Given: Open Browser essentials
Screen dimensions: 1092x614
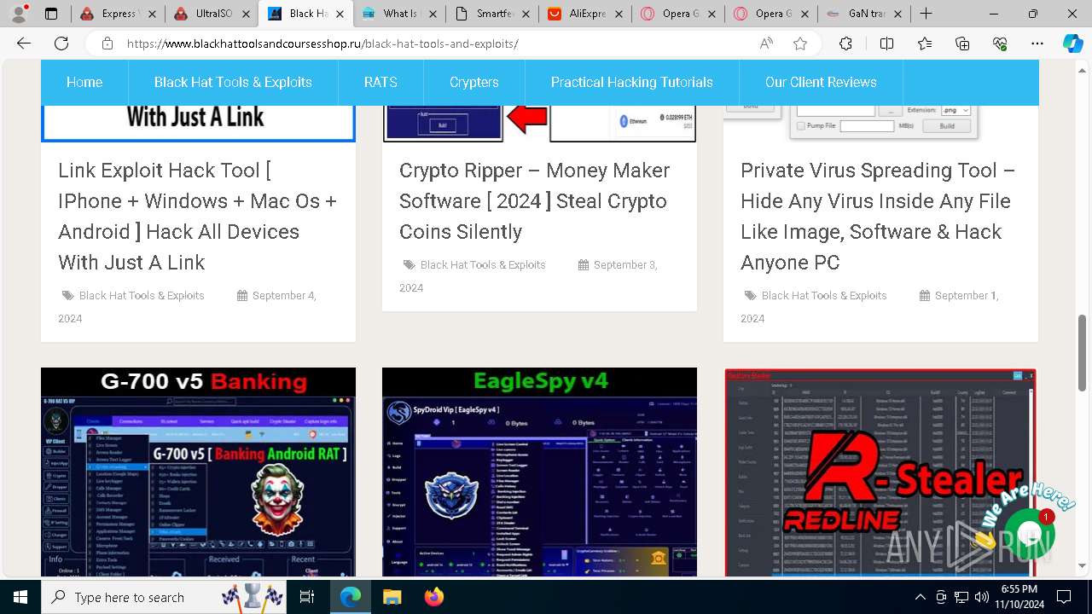Looking at the screenshot, I should pos(1000,43).
